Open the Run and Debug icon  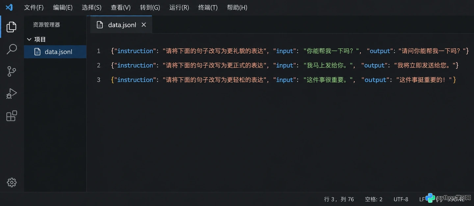(x=12, y=94)
